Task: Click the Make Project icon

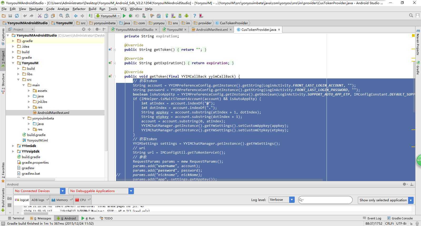Action: click(90, 16)
